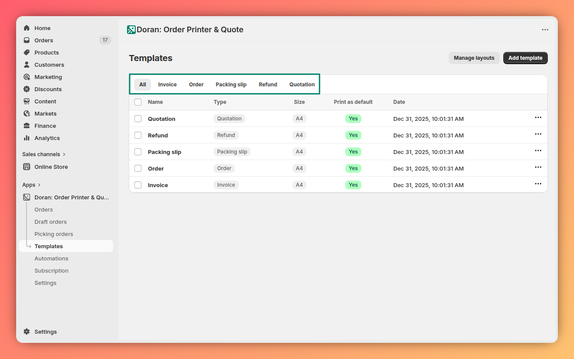Viewport: 574px width, 359px height.
Task: Tick the select-all checkbox in table header
Action: coord(138,102)
